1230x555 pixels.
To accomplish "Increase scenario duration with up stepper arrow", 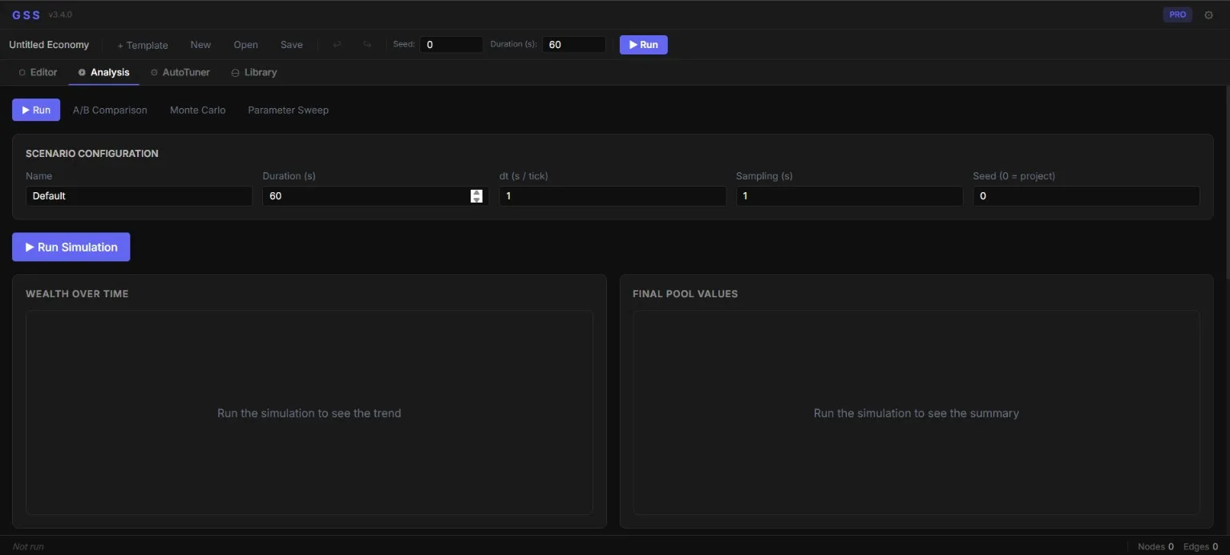I will (477, 192).
